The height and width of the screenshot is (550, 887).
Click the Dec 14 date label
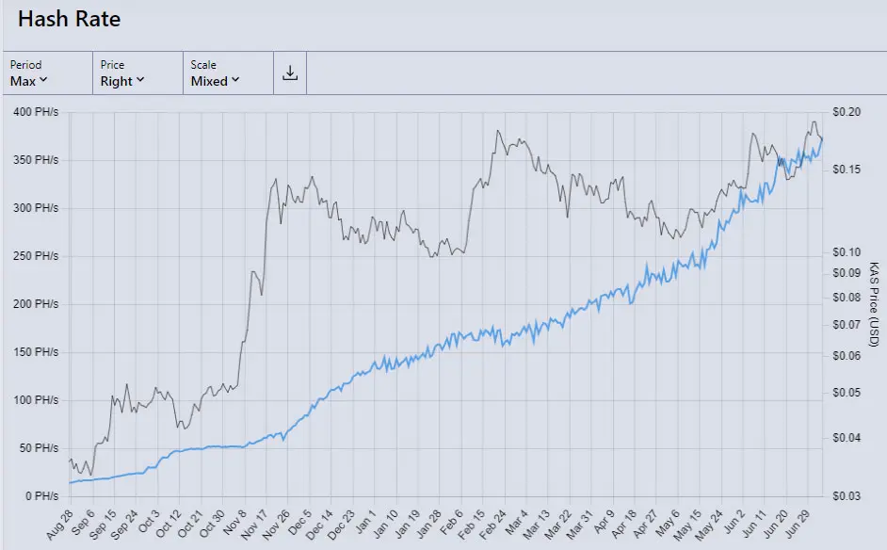point(319,524)
